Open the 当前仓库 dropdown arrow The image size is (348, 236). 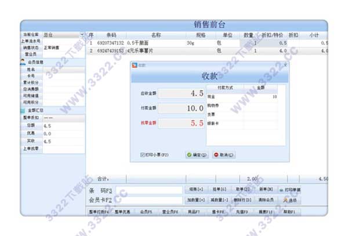(x=82, y=35)
